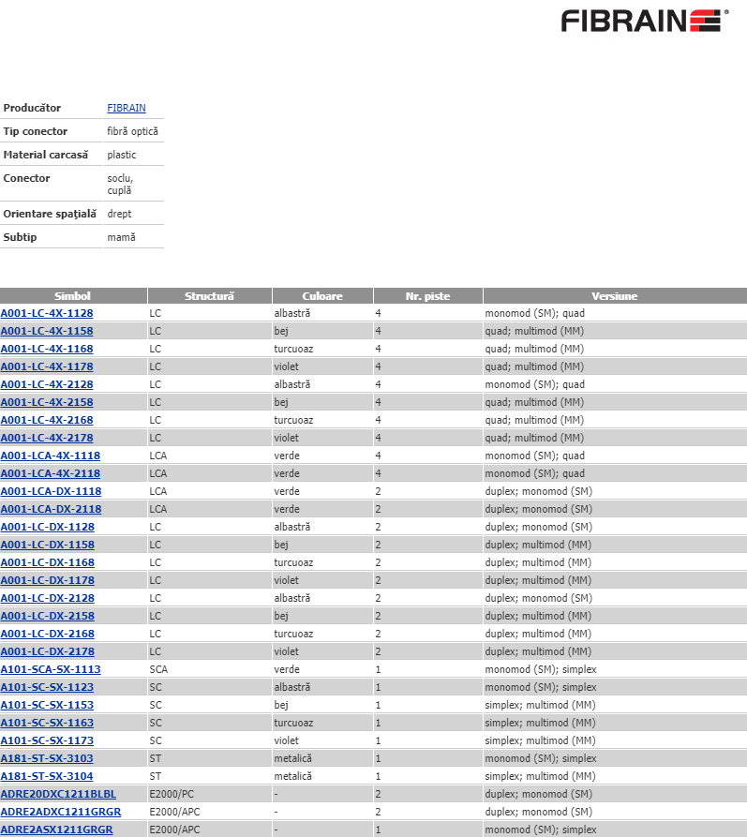Viewport: 747px width, 837px height.
Task: Click the Simbol column header
Action: pyautogui.click(x=73, y=296)
